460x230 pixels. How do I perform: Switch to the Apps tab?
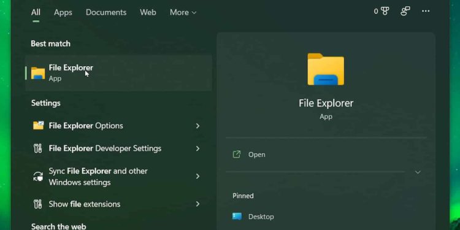pos(63,12)
